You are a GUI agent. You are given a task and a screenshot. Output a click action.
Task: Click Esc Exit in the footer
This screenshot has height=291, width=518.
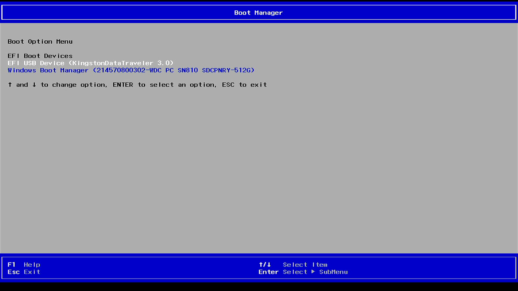(24, 272)
